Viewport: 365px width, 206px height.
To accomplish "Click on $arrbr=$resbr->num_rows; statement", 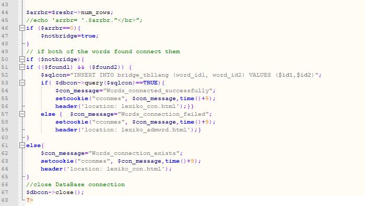I will pyautogui.click(x=69, y=13).
